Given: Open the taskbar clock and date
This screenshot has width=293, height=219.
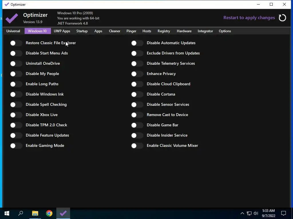Looking at the screenshot, I should [x=268, y=213].
